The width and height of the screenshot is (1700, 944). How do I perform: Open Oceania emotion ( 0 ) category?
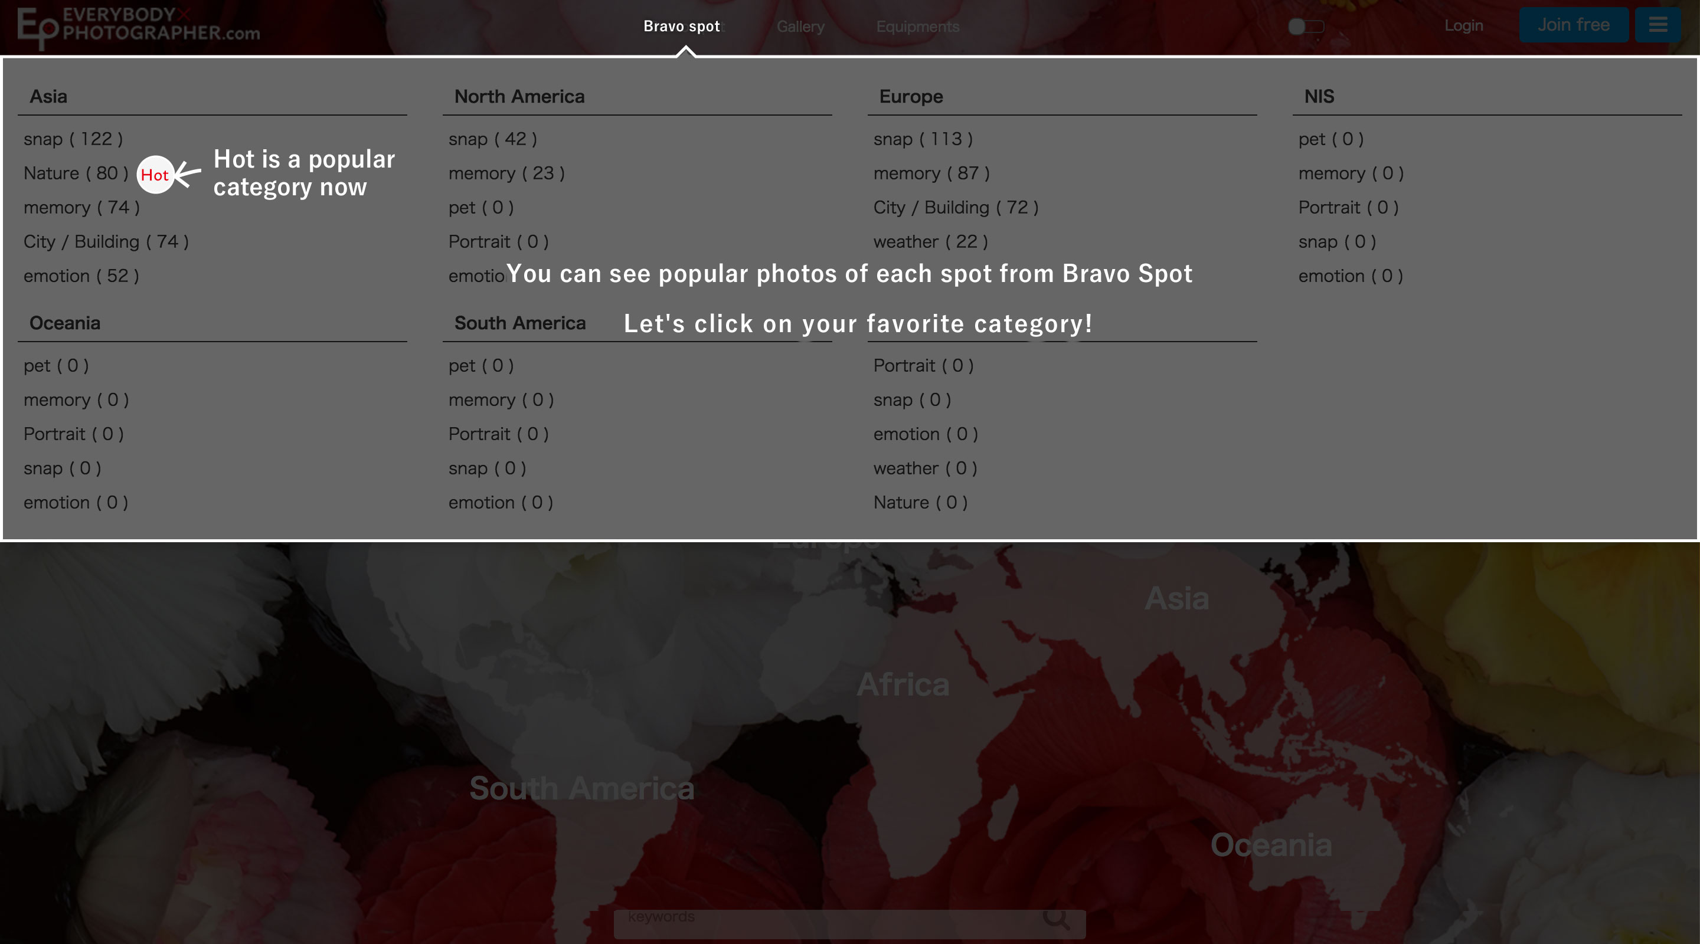pyautogui.click(x=76, y=503)
